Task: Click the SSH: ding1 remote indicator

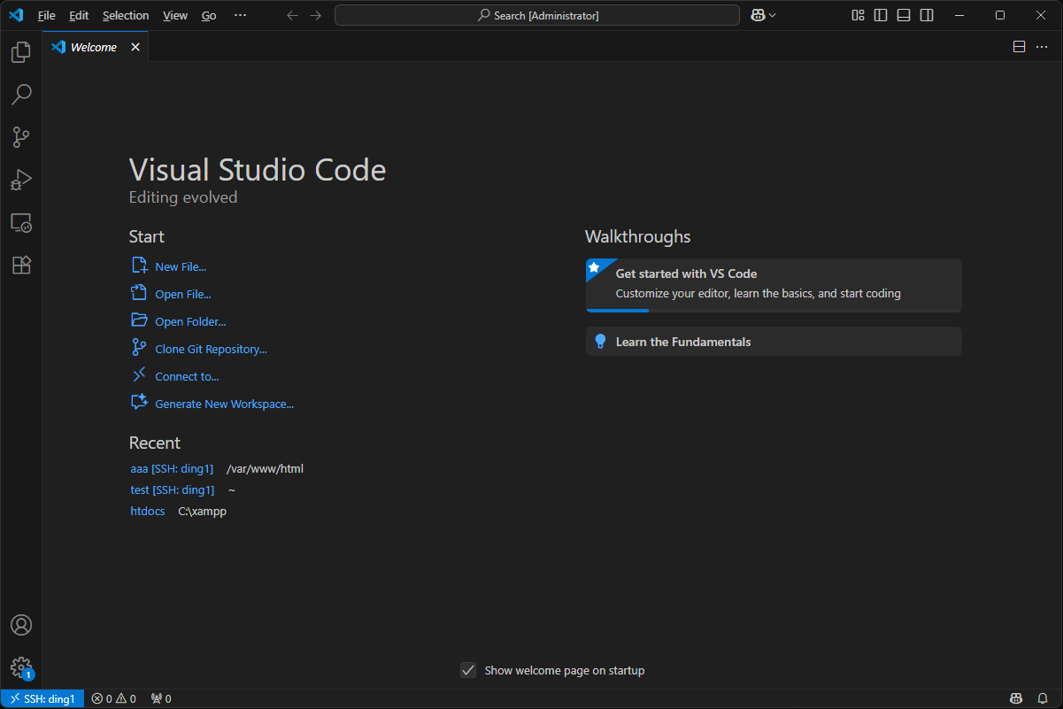Action: click(42, 698)
